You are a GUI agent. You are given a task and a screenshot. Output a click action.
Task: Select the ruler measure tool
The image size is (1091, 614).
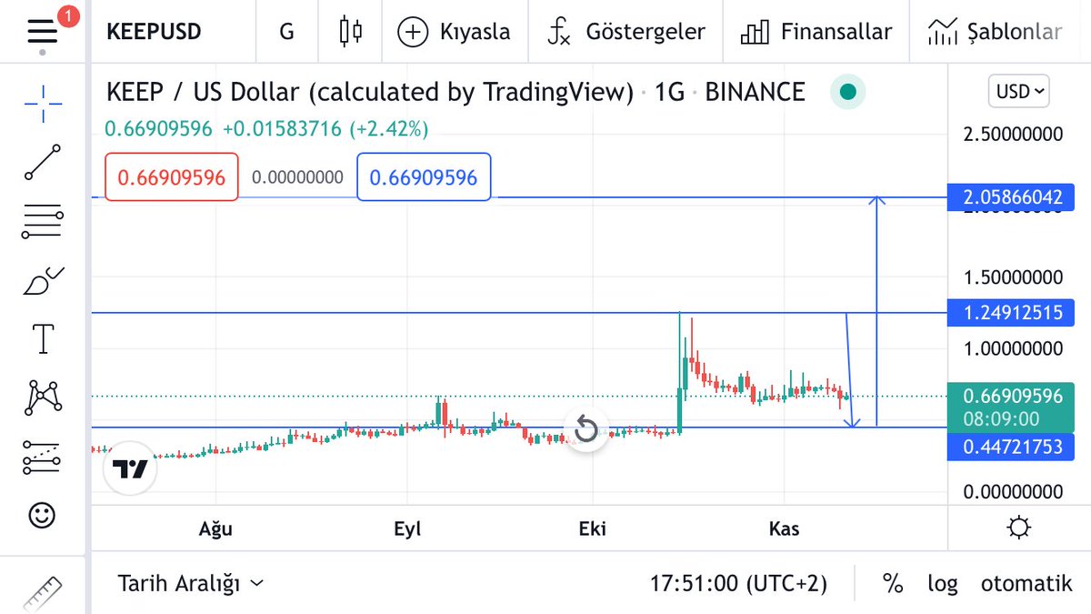click(41, 592)
